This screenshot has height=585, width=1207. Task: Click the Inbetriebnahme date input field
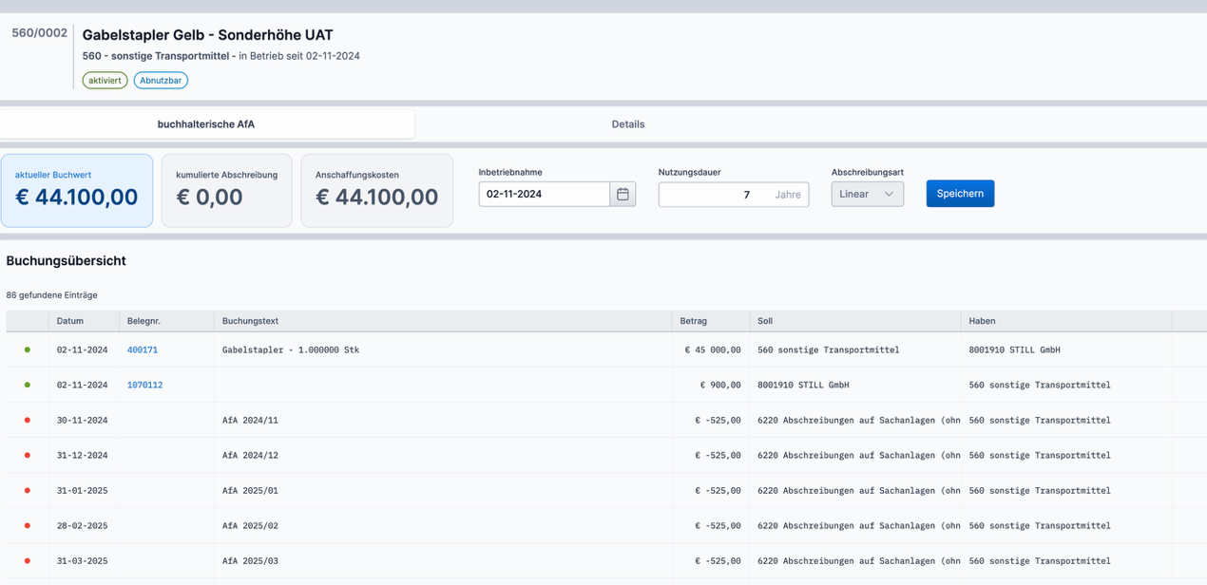click(x=544, y=194)
